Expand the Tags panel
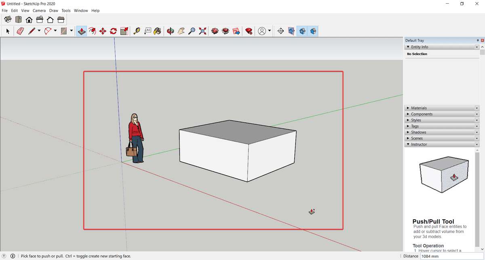The width and height of the screenshot is (485, 260). coord(408,126)
